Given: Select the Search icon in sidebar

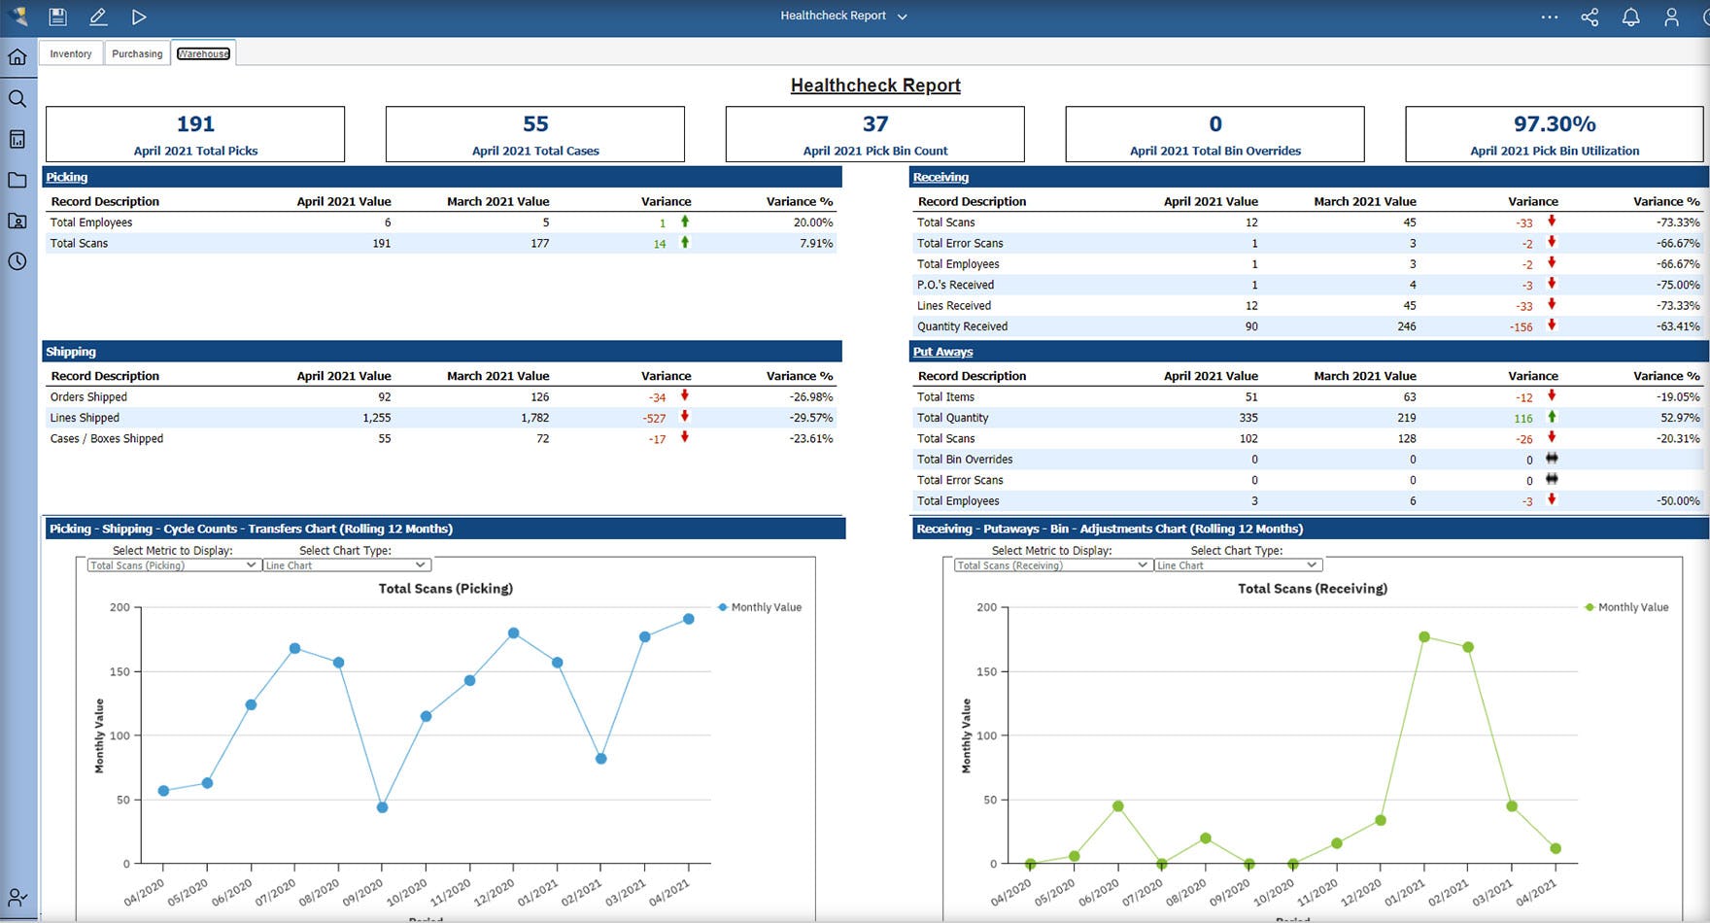Looking at the screenshot, I should click(17, 98).
